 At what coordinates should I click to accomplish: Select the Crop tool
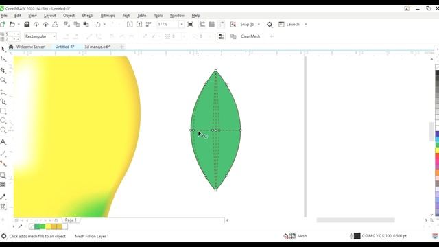pos(3,70)
